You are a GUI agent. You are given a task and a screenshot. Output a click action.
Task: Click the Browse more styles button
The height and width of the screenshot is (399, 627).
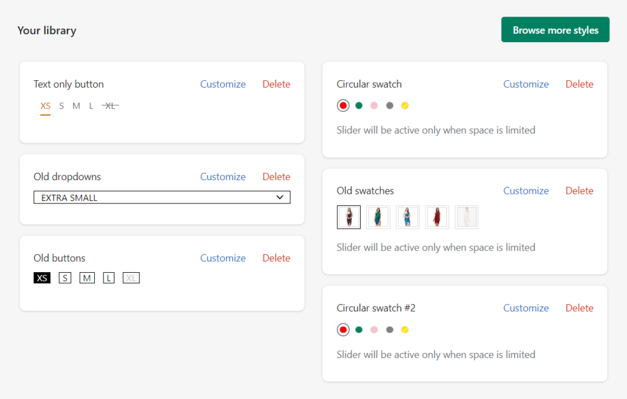coord(555,29)
